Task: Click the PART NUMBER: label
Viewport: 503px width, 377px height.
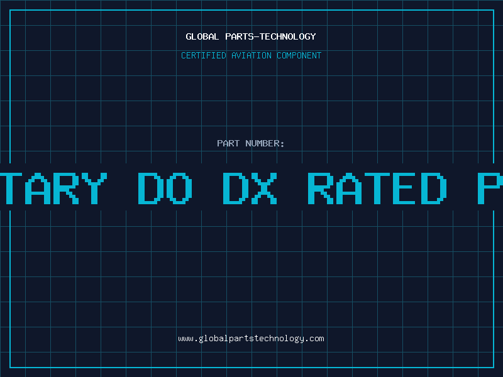Action: point(251,143)
